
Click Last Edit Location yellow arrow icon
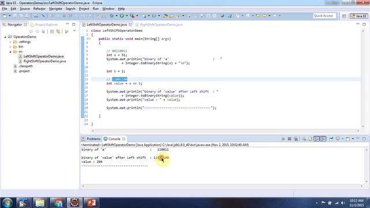258,16
